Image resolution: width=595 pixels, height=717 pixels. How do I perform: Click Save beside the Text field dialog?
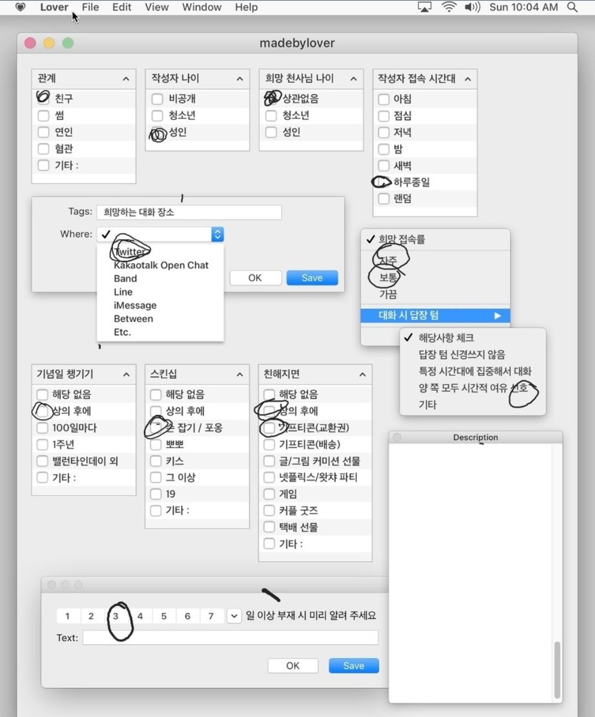tap(353, 666)
